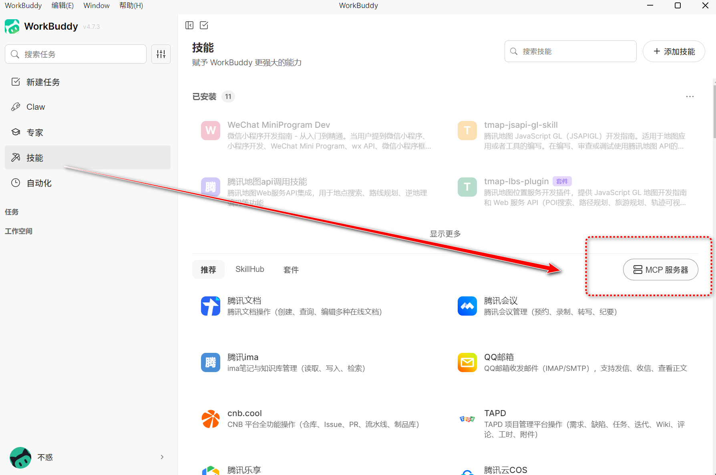Select 新建任务 in the sidebar
Image resolution: width=716 pixels, height=475 pixels.
coord(88,82)
